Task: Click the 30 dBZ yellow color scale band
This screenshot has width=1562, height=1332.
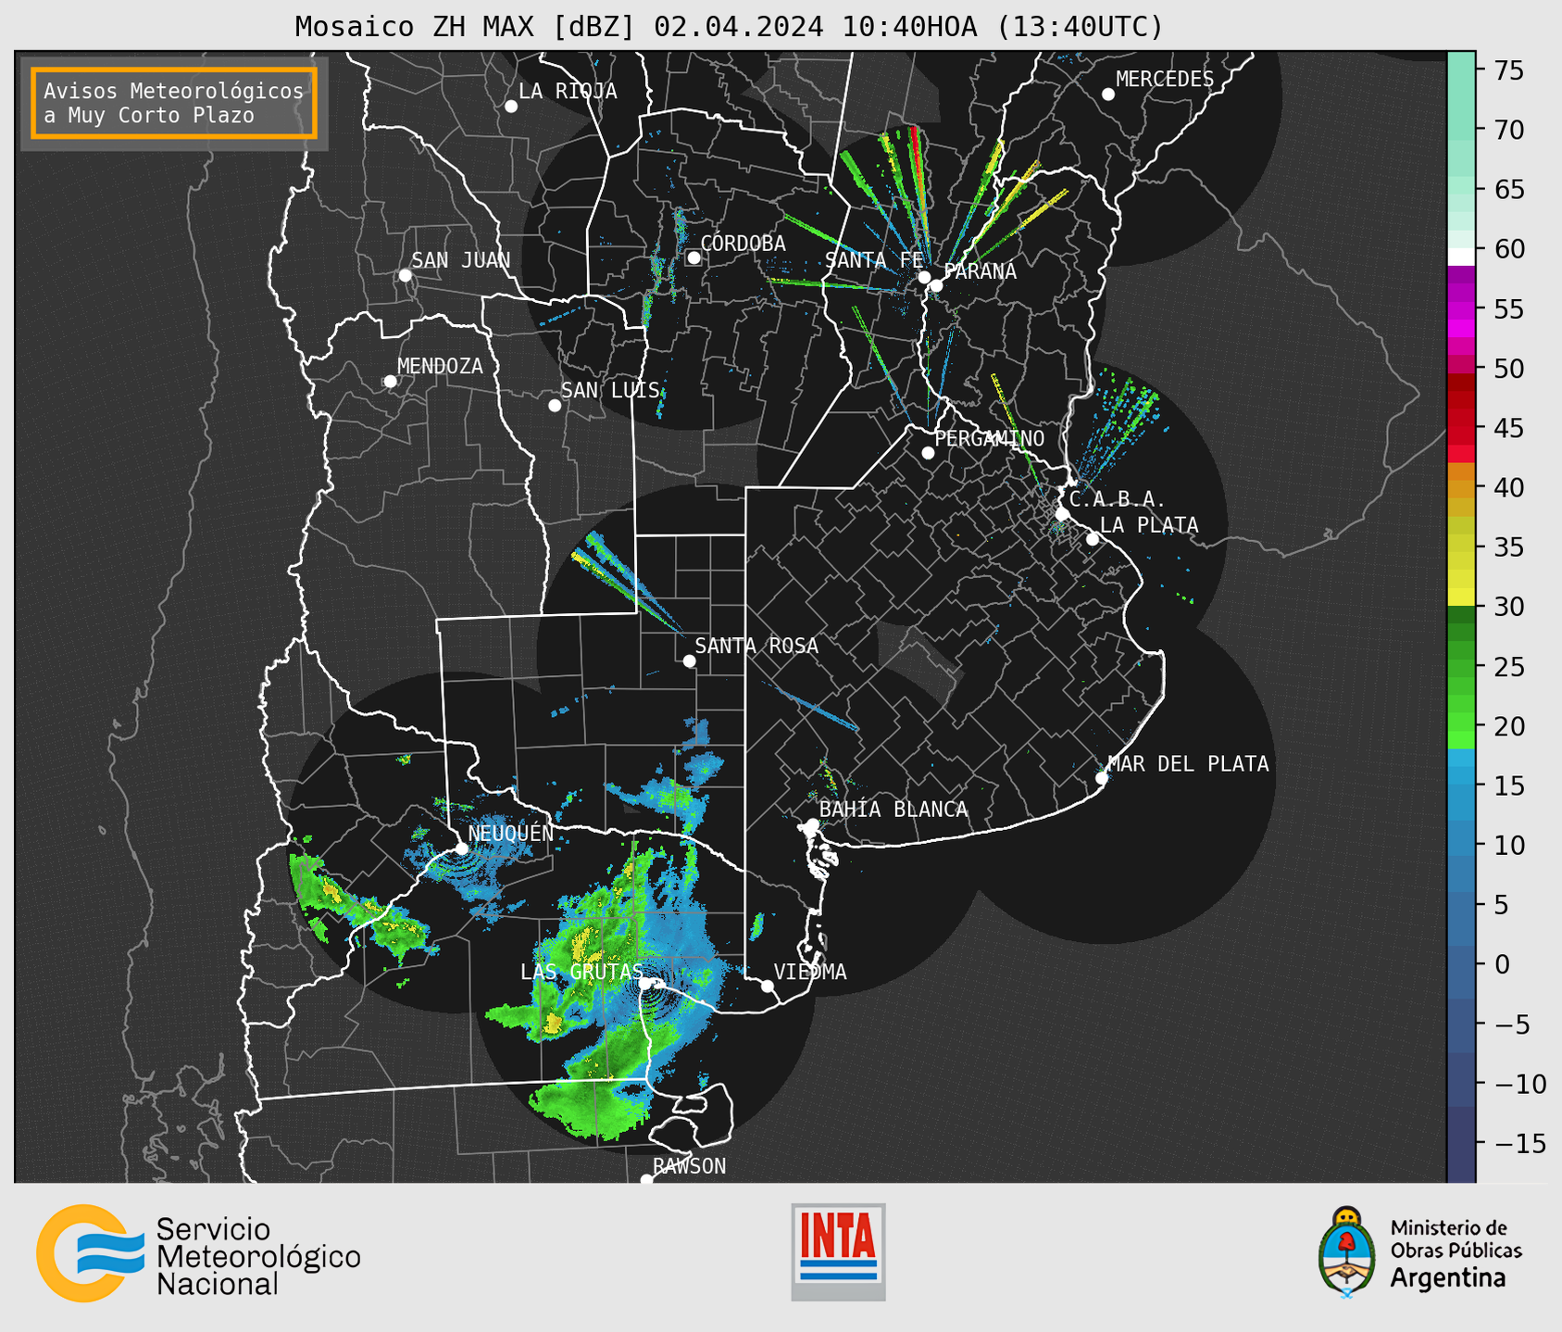Action: [x=1461, y=597]
